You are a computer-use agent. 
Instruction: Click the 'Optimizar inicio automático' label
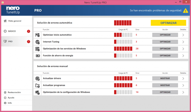(57, 35)
